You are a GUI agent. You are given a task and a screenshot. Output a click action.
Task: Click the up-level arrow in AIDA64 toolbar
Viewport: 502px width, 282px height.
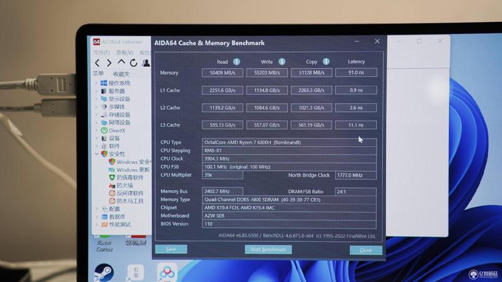(121, 62)
